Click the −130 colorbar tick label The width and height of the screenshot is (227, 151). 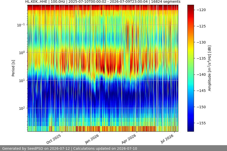(x=201, y=42)
